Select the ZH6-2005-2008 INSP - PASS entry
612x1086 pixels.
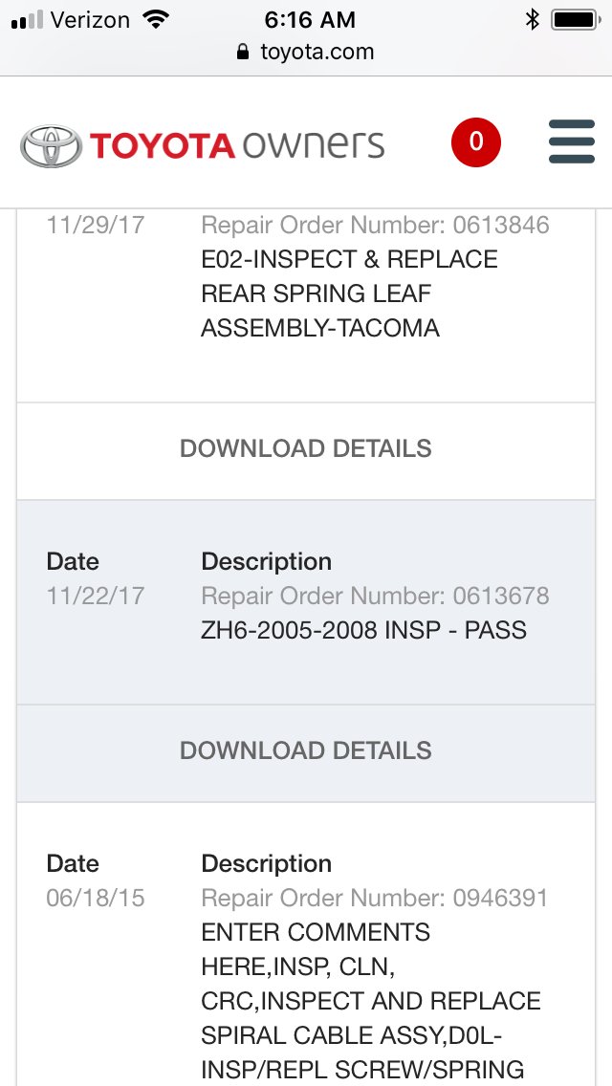pos(364,630)
